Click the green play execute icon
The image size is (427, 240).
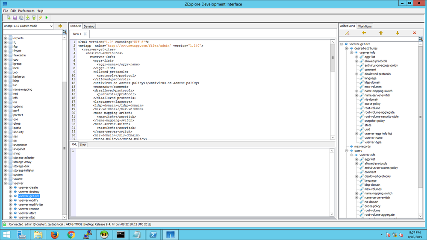pyautogui.click(x=46, y=18)
